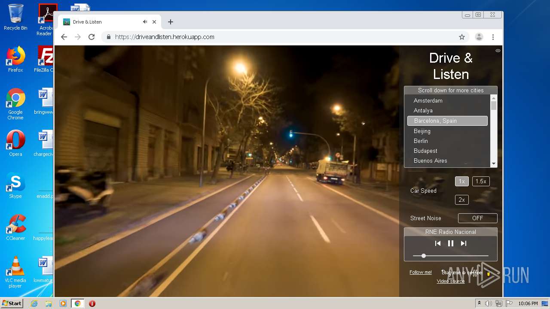
Task: Set car speed to 1.5x
Action: (481, 182)
